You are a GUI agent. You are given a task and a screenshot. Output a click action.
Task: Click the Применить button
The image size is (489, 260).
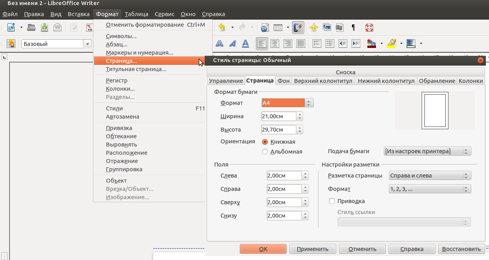click(313, 249)
